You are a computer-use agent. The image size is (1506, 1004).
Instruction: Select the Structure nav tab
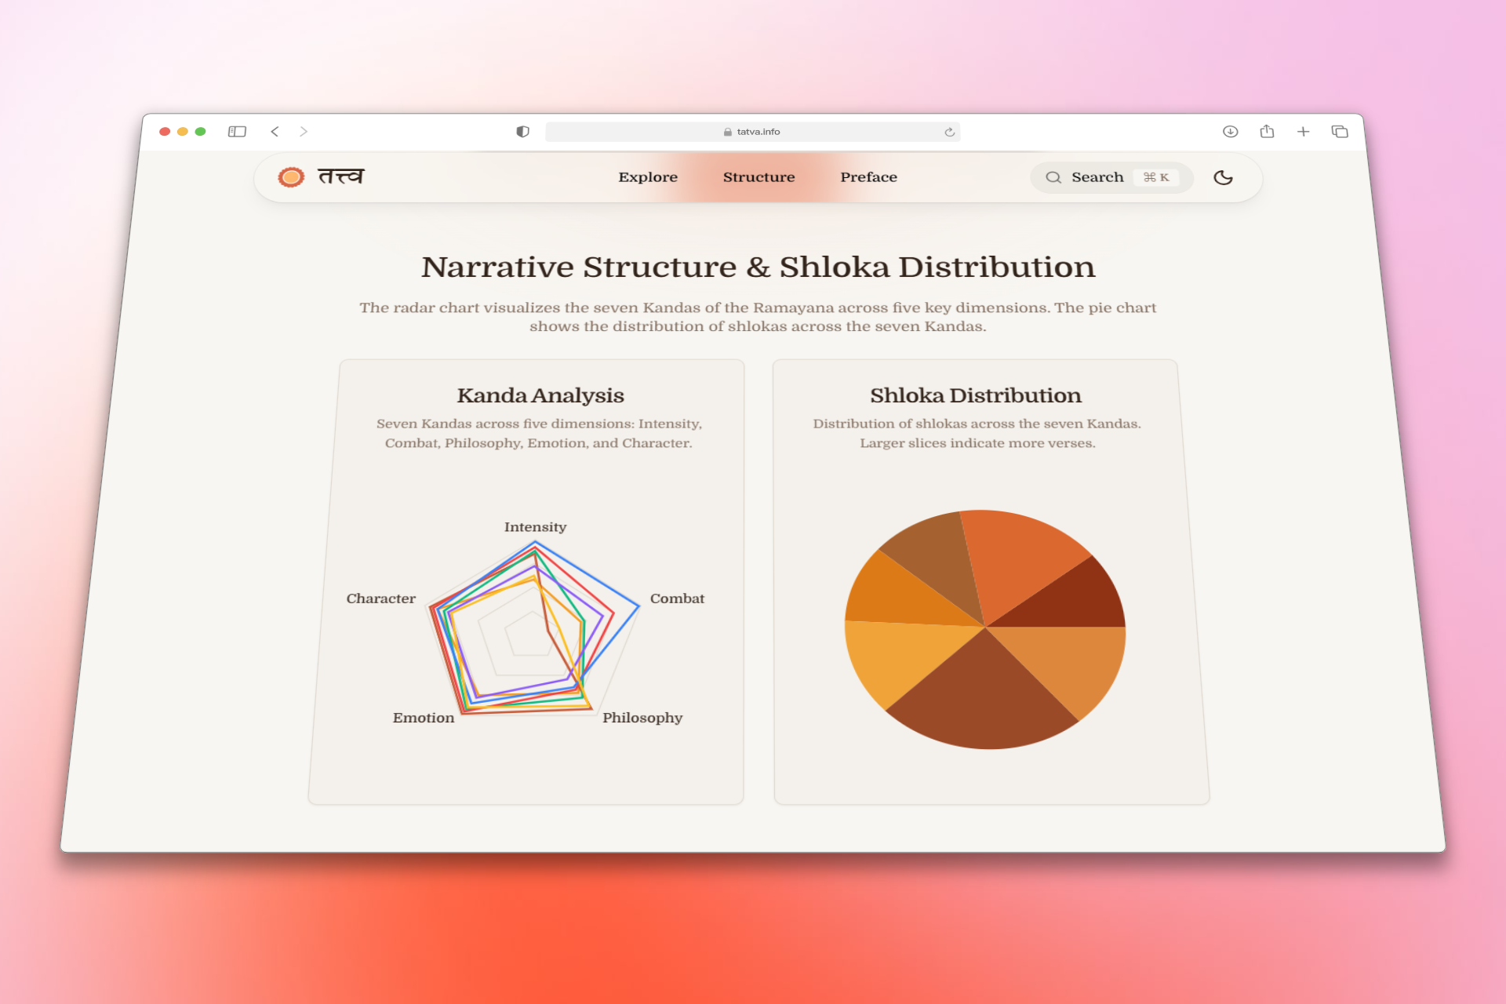tap(758, 177)
